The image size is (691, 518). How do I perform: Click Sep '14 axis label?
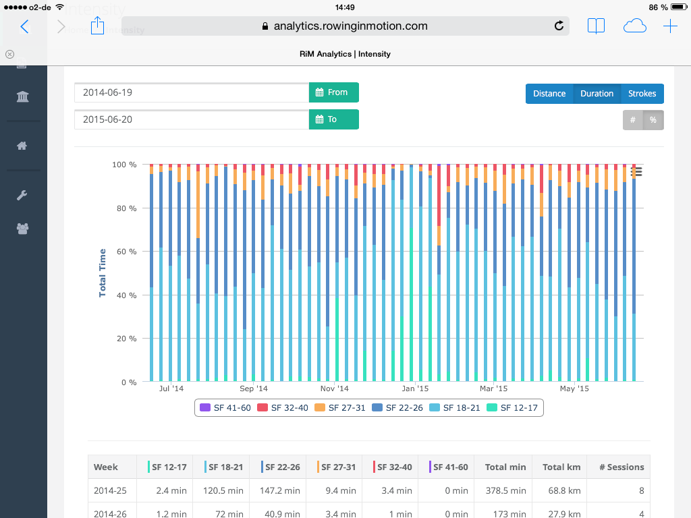click(254, 388)
